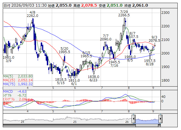Click the date 2026/09/03 11:30 in header
The height and width of the screenshot is (130, 181).
(29, 6)
